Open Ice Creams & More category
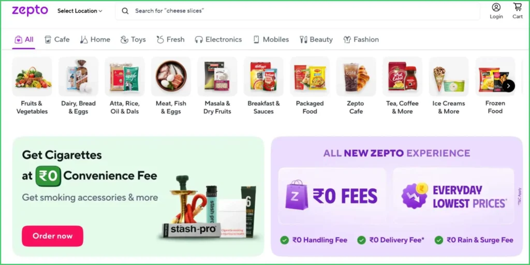The width and height of the screenshot is (530, 265). tap(449, 86)
